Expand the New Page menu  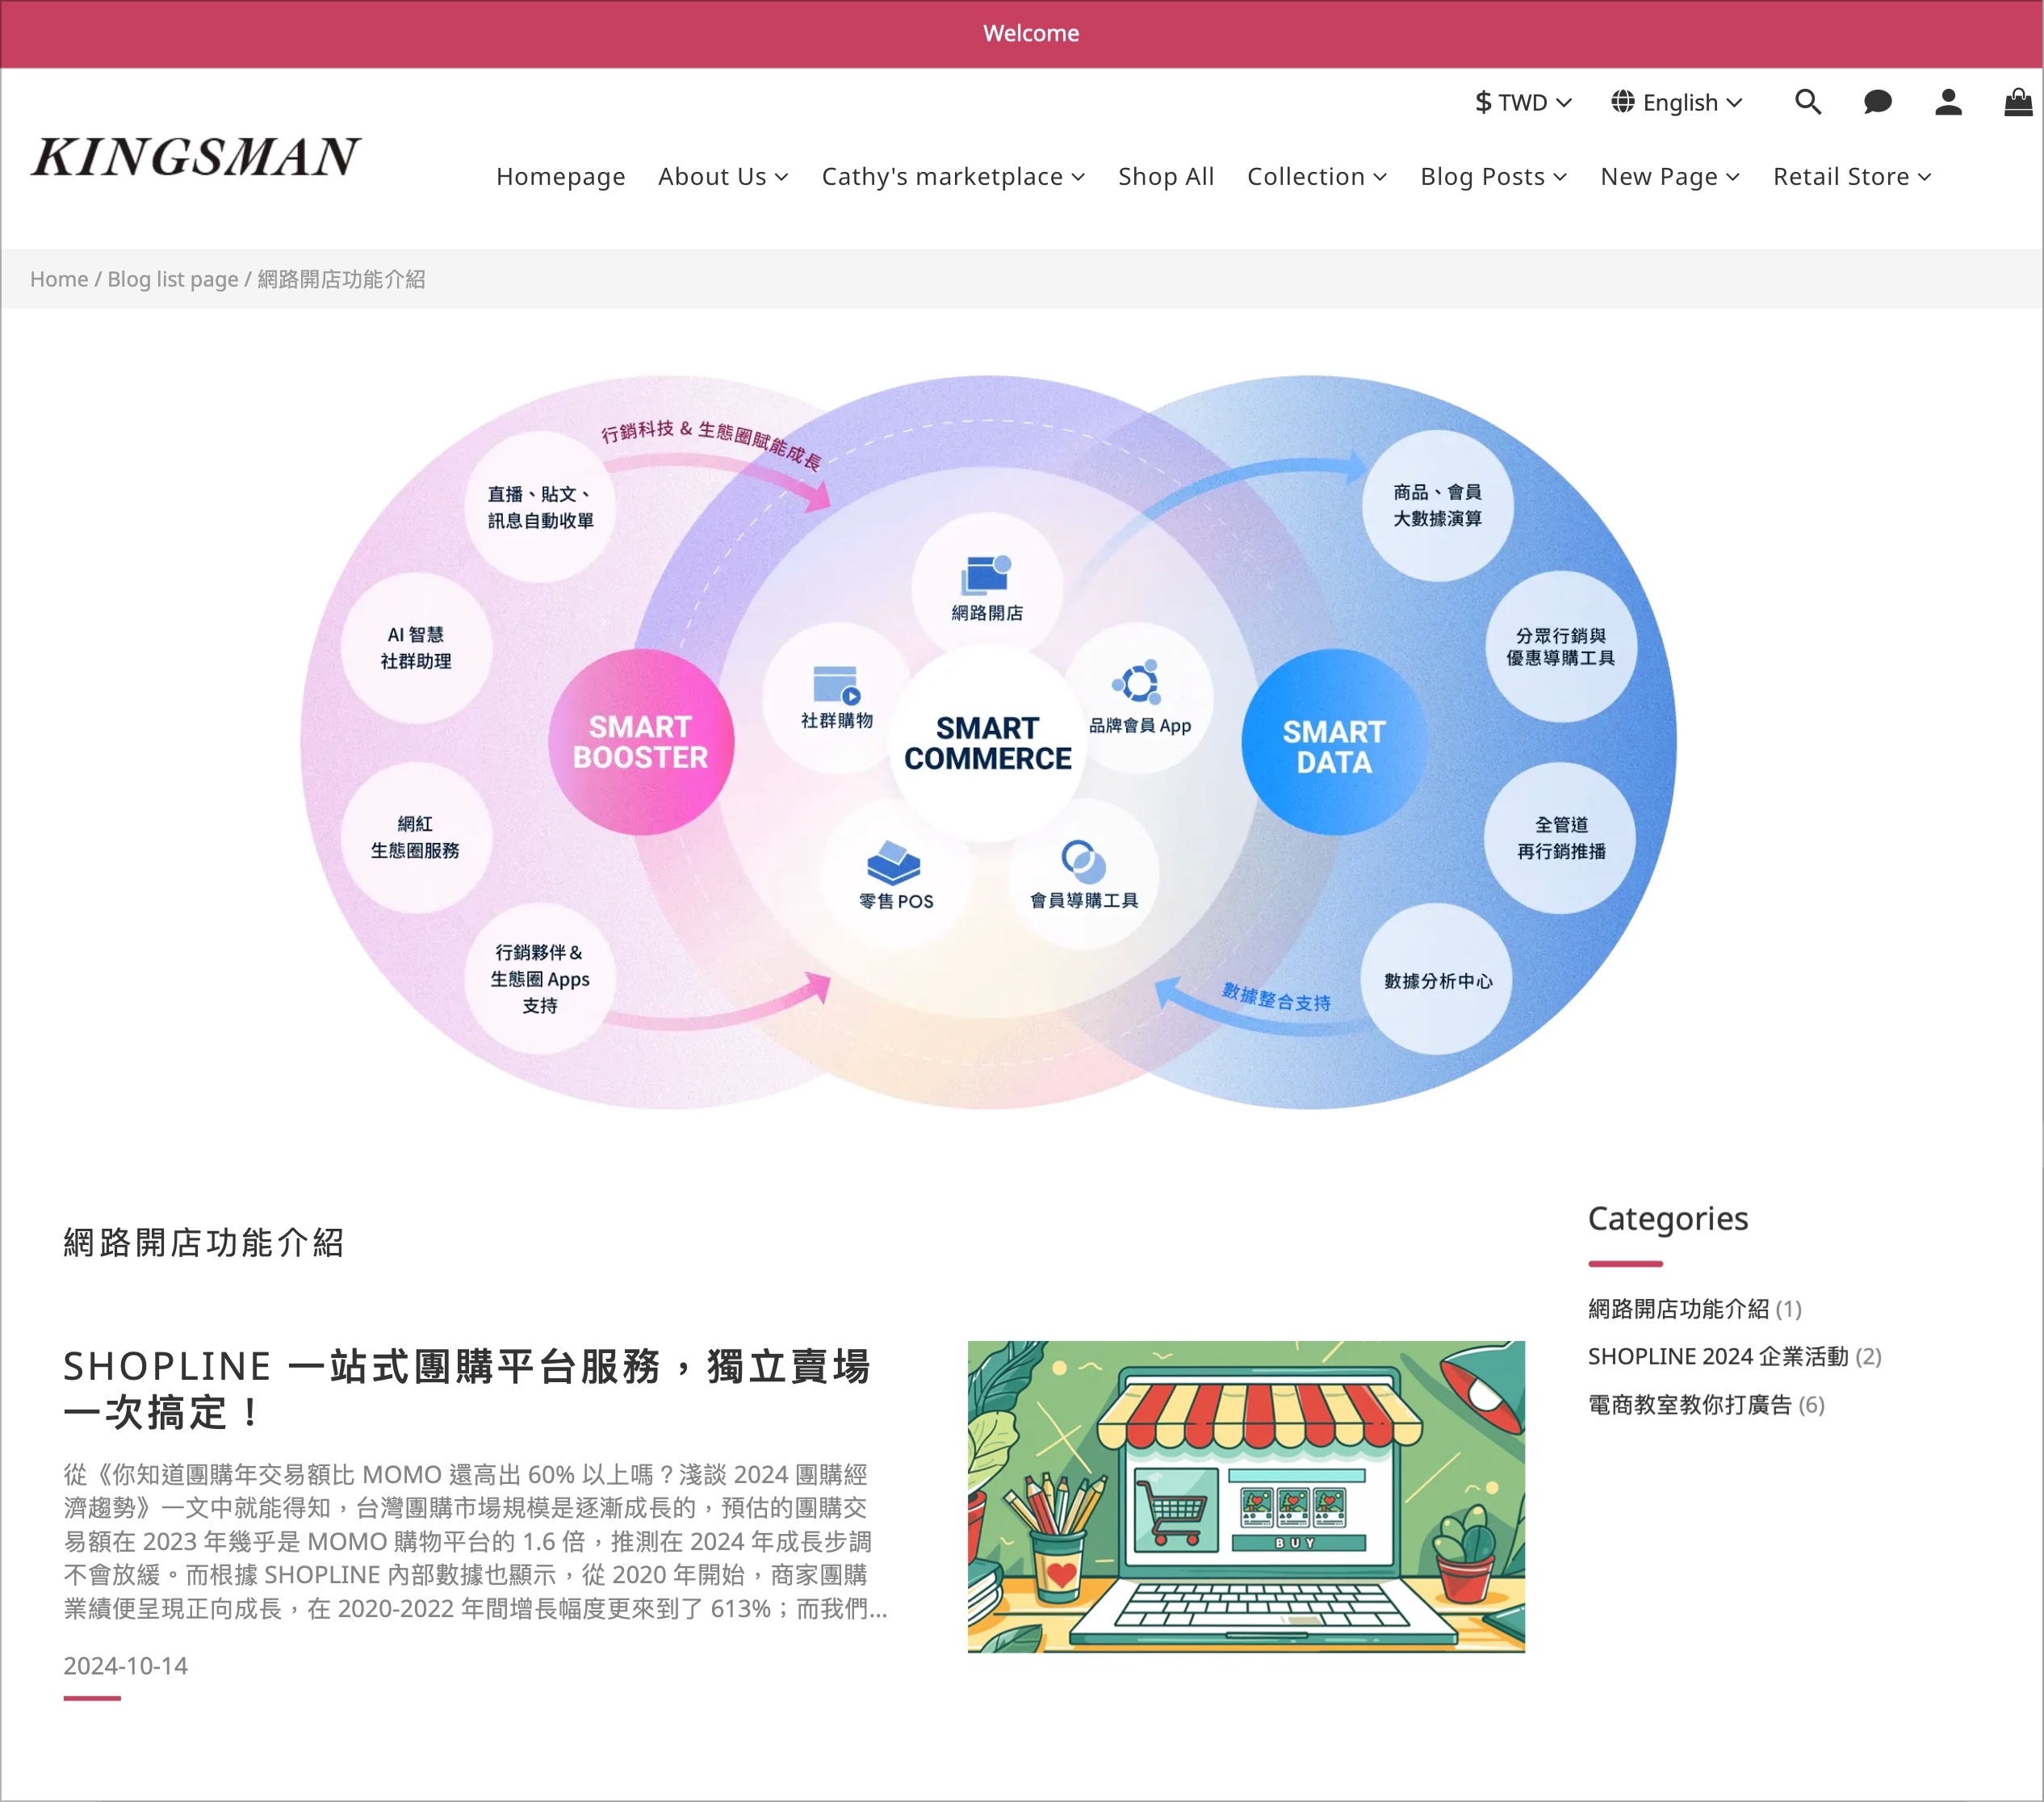[1670, 177]
